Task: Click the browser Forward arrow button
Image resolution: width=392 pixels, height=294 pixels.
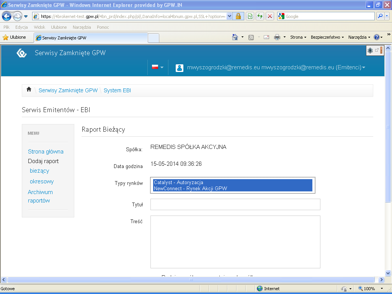Action: 17,16
